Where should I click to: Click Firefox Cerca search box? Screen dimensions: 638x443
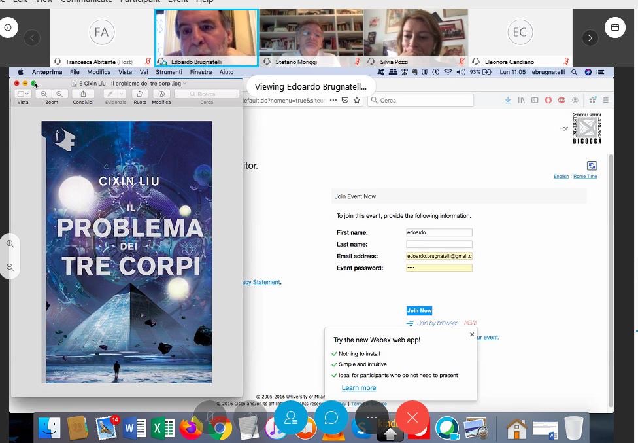[421, 100]
